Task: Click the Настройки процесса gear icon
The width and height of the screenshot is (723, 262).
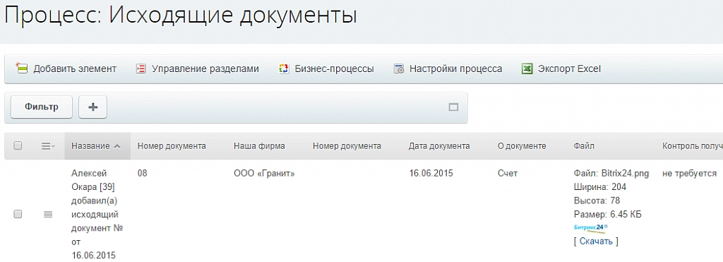Action: click(x=399, y=69)
